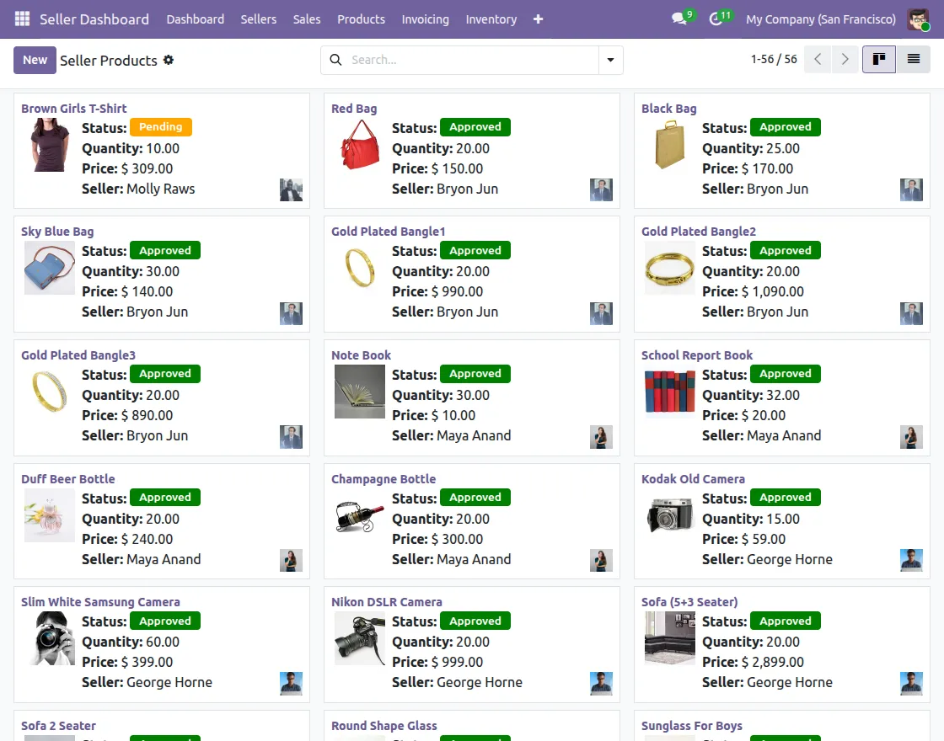The image size is (944, 741).
Task: Open the Sales menu
Action: point(307,19)
